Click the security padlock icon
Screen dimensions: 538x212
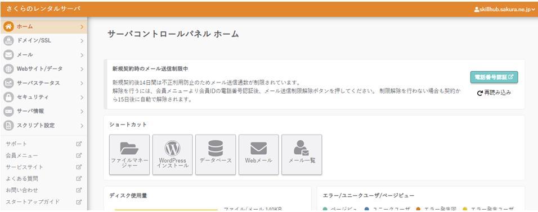coord(8,97)
